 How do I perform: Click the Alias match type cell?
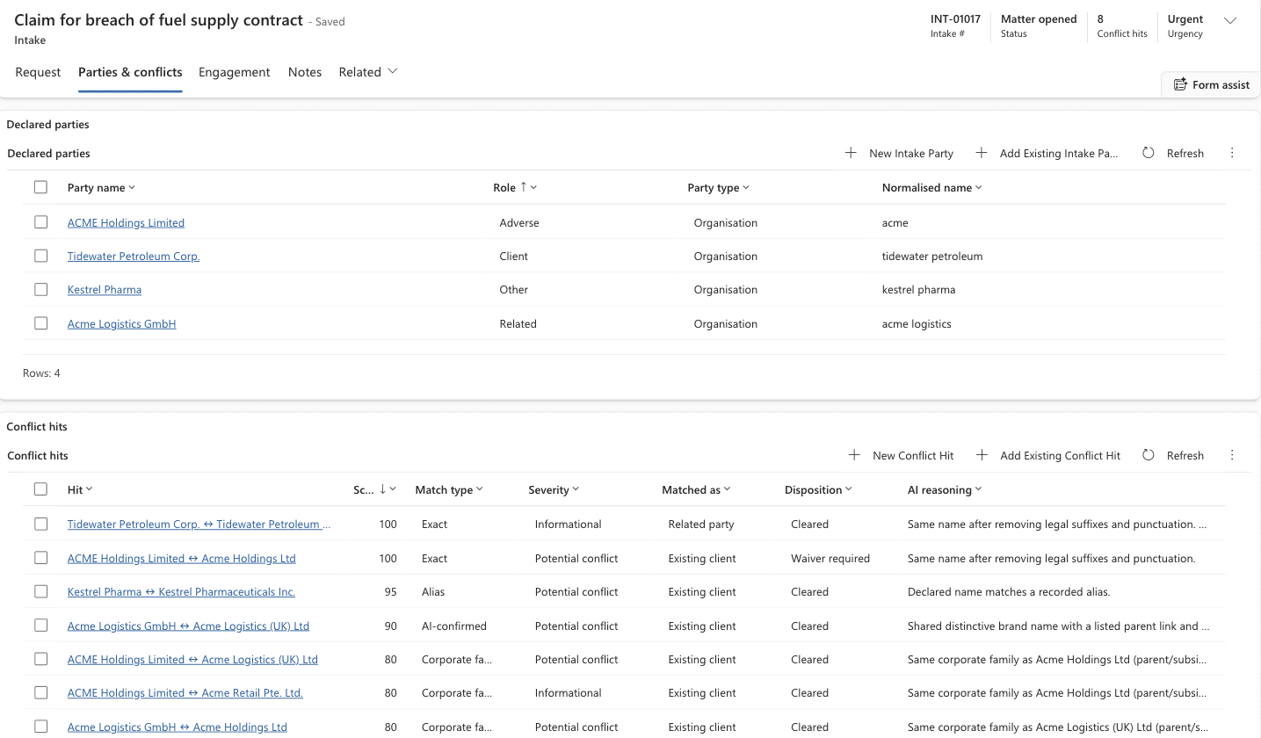click(433, 591)
